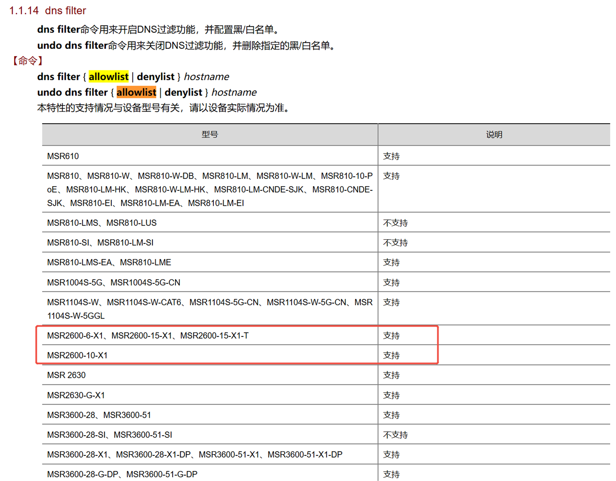Click denylist in dns filter command
This screenshot has width=616, height=481.
pos(156,77)
